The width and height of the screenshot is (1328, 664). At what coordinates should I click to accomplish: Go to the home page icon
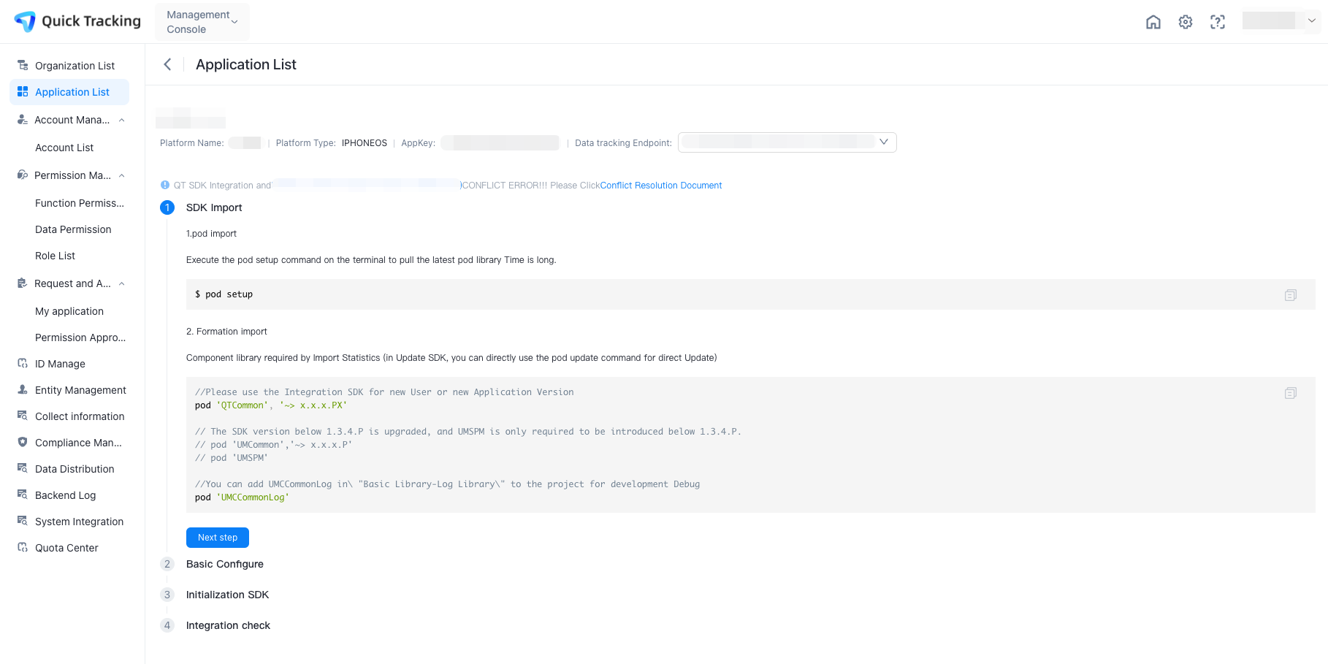1153,22
